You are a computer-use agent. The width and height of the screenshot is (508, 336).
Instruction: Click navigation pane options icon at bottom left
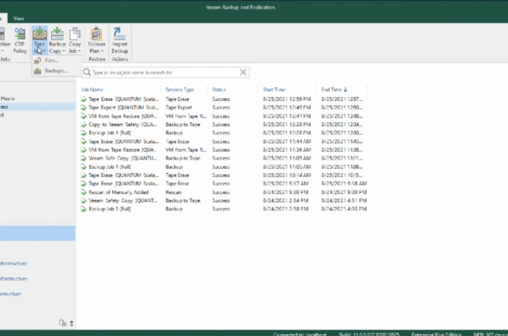point(63,323)
